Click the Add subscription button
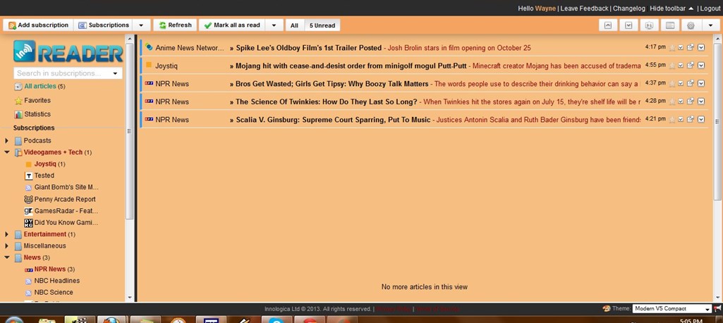Screen dimensions: 723x323 click(x=38, y=25)
